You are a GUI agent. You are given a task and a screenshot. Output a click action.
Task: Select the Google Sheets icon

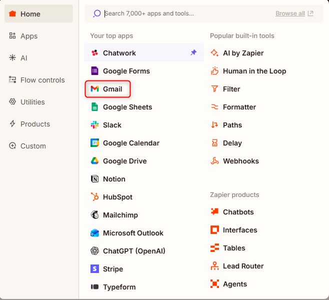coord(94,107)
